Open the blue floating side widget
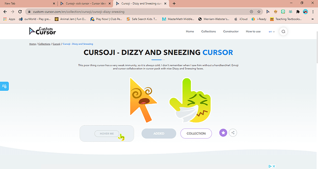Image resolution: width=318 pixels, height=169 pixels. coord(4,86)
